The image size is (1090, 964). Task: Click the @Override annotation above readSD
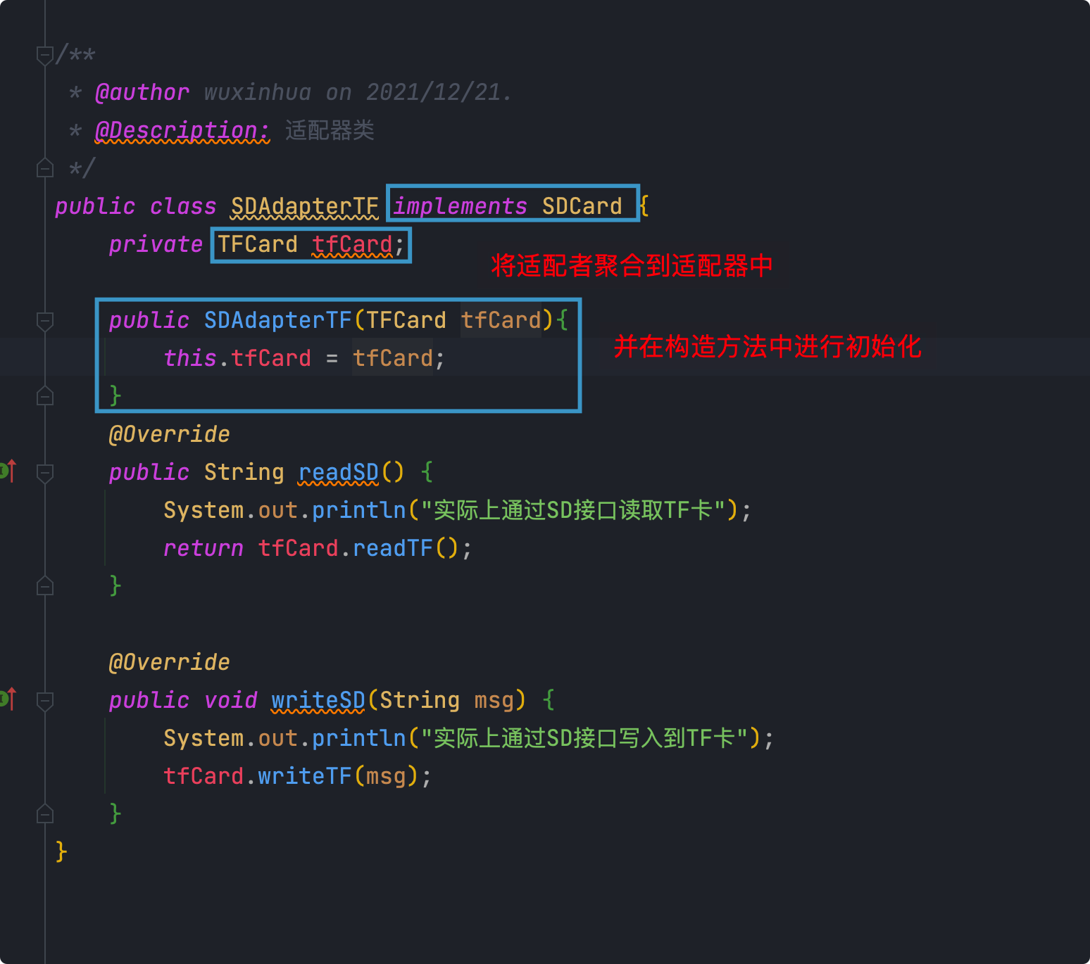(169, 434)
